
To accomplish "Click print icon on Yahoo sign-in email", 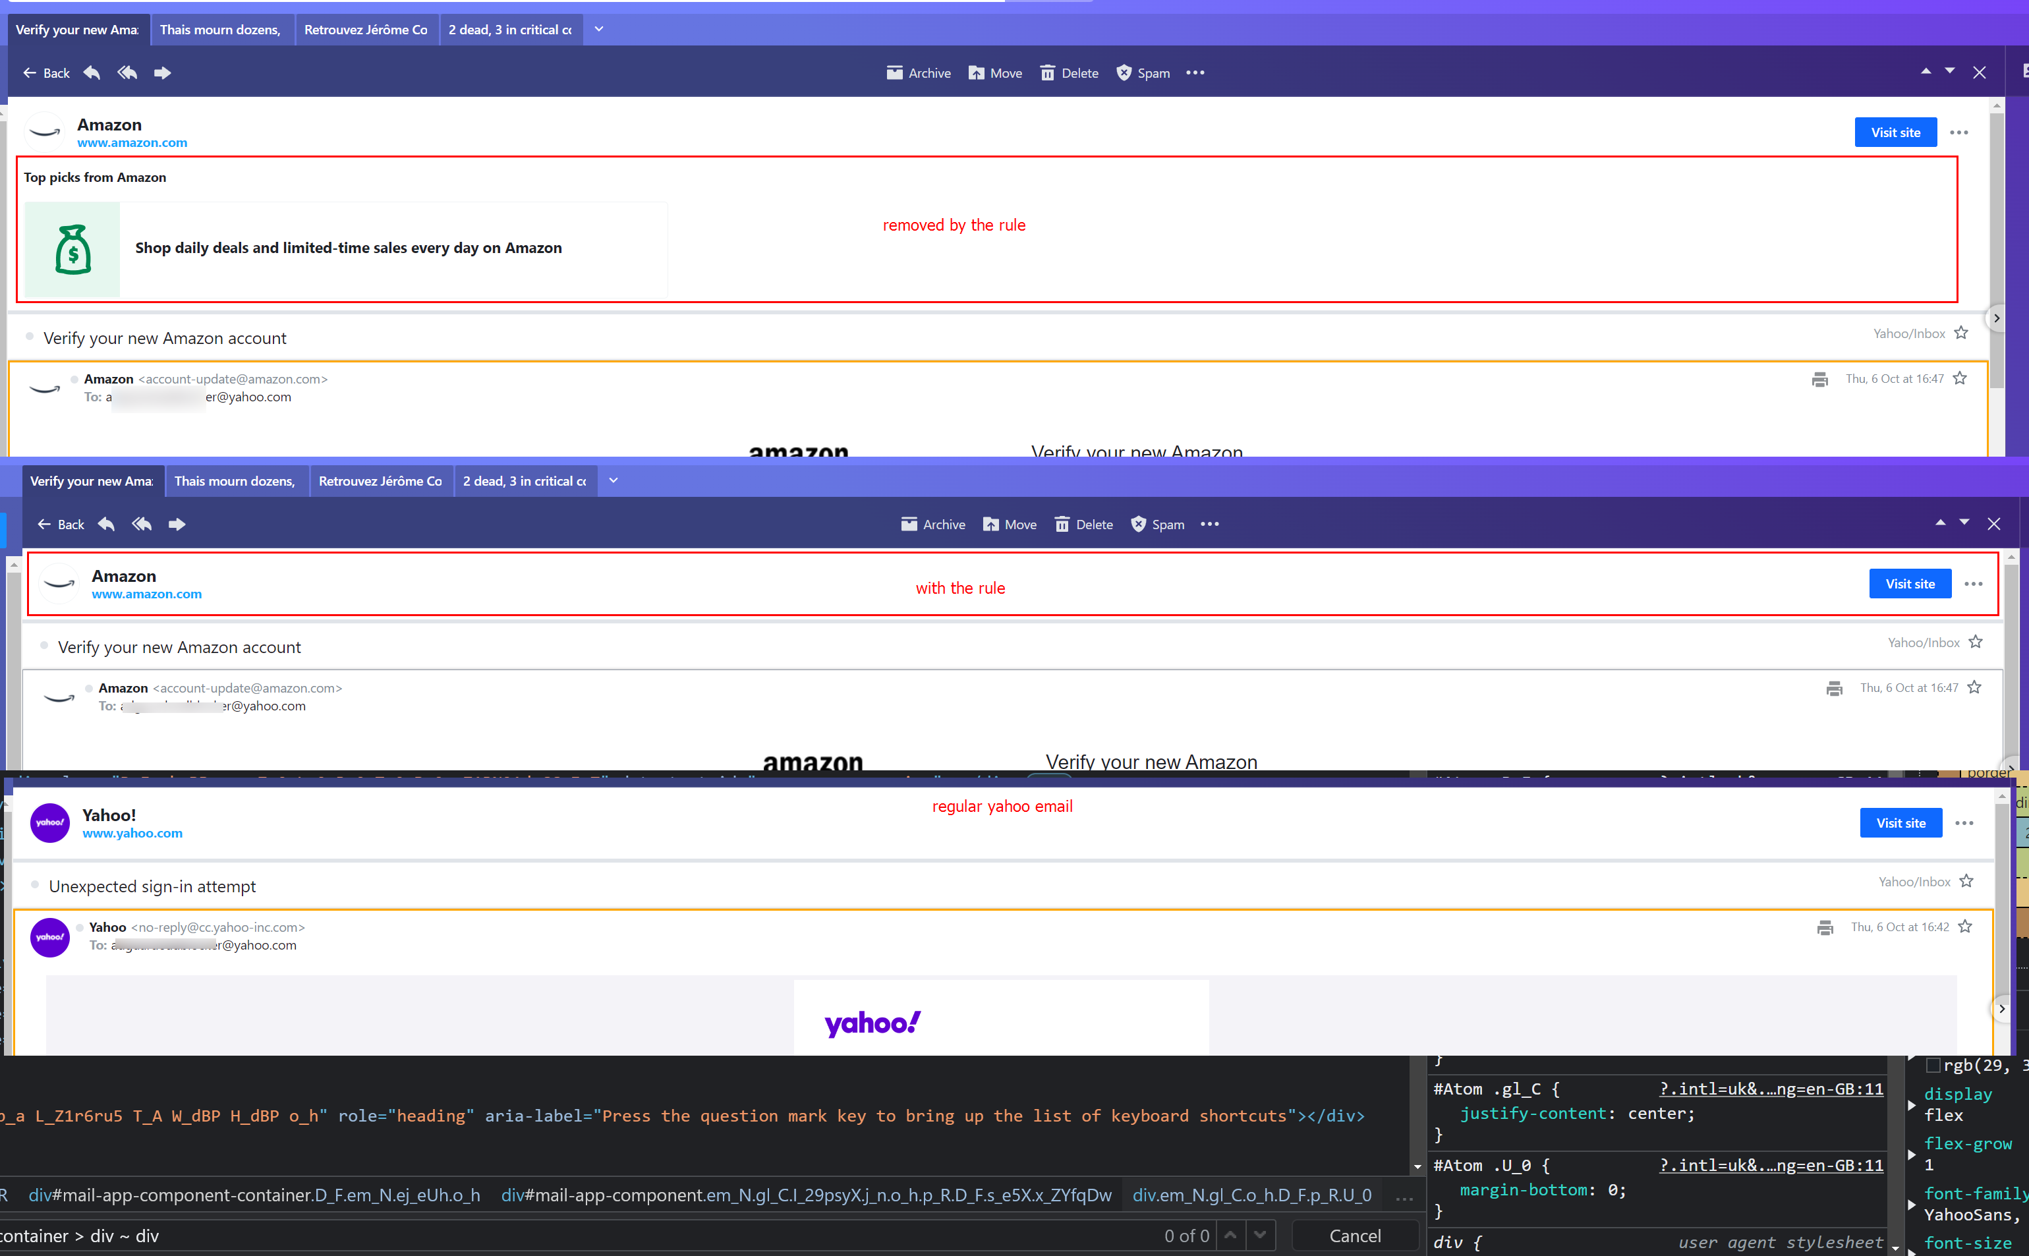I will [1825, 928].
